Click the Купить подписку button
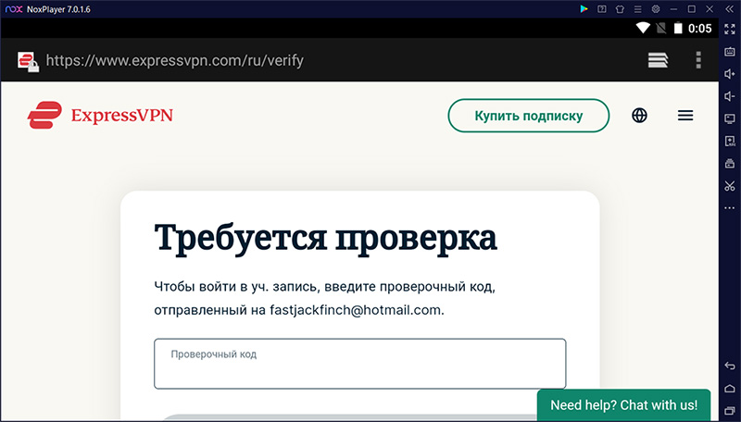Image resolution: width=741 pixels, height=422 pixels. click(529, 116)
